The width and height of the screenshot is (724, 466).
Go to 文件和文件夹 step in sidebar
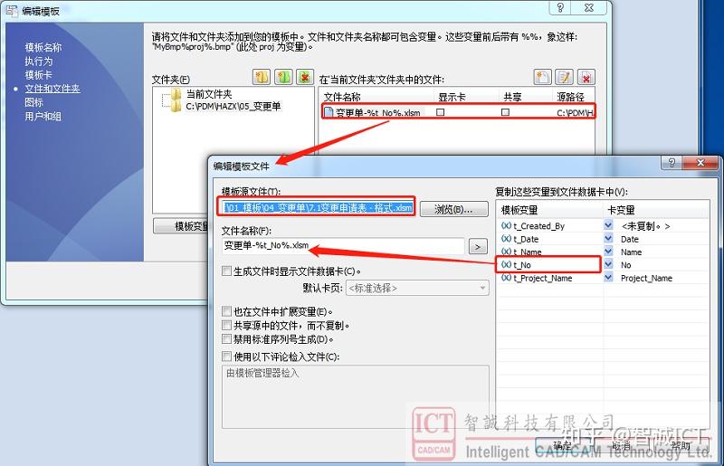52,89
